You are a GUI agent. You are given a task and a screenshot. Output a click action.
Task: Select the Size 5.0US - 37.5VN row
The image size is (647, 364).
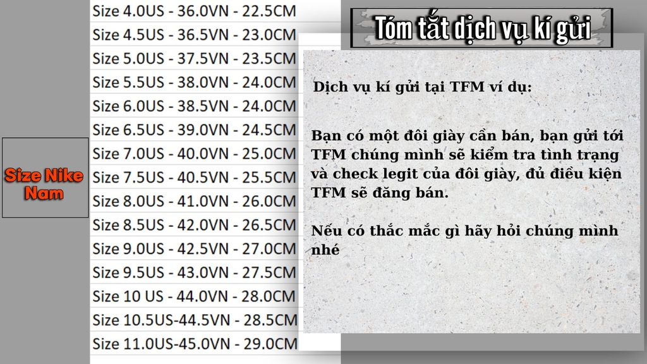pos(194,58)
